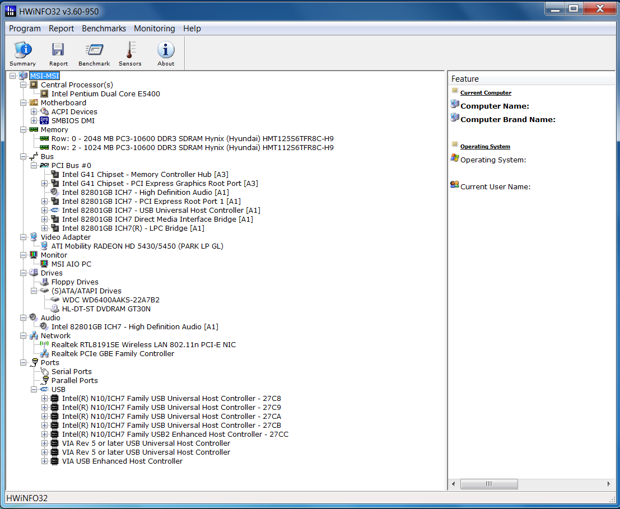Click the Report floppy disk icon
Screen dimensions: 620x509
pyautogui.click(x=58, y=50)
